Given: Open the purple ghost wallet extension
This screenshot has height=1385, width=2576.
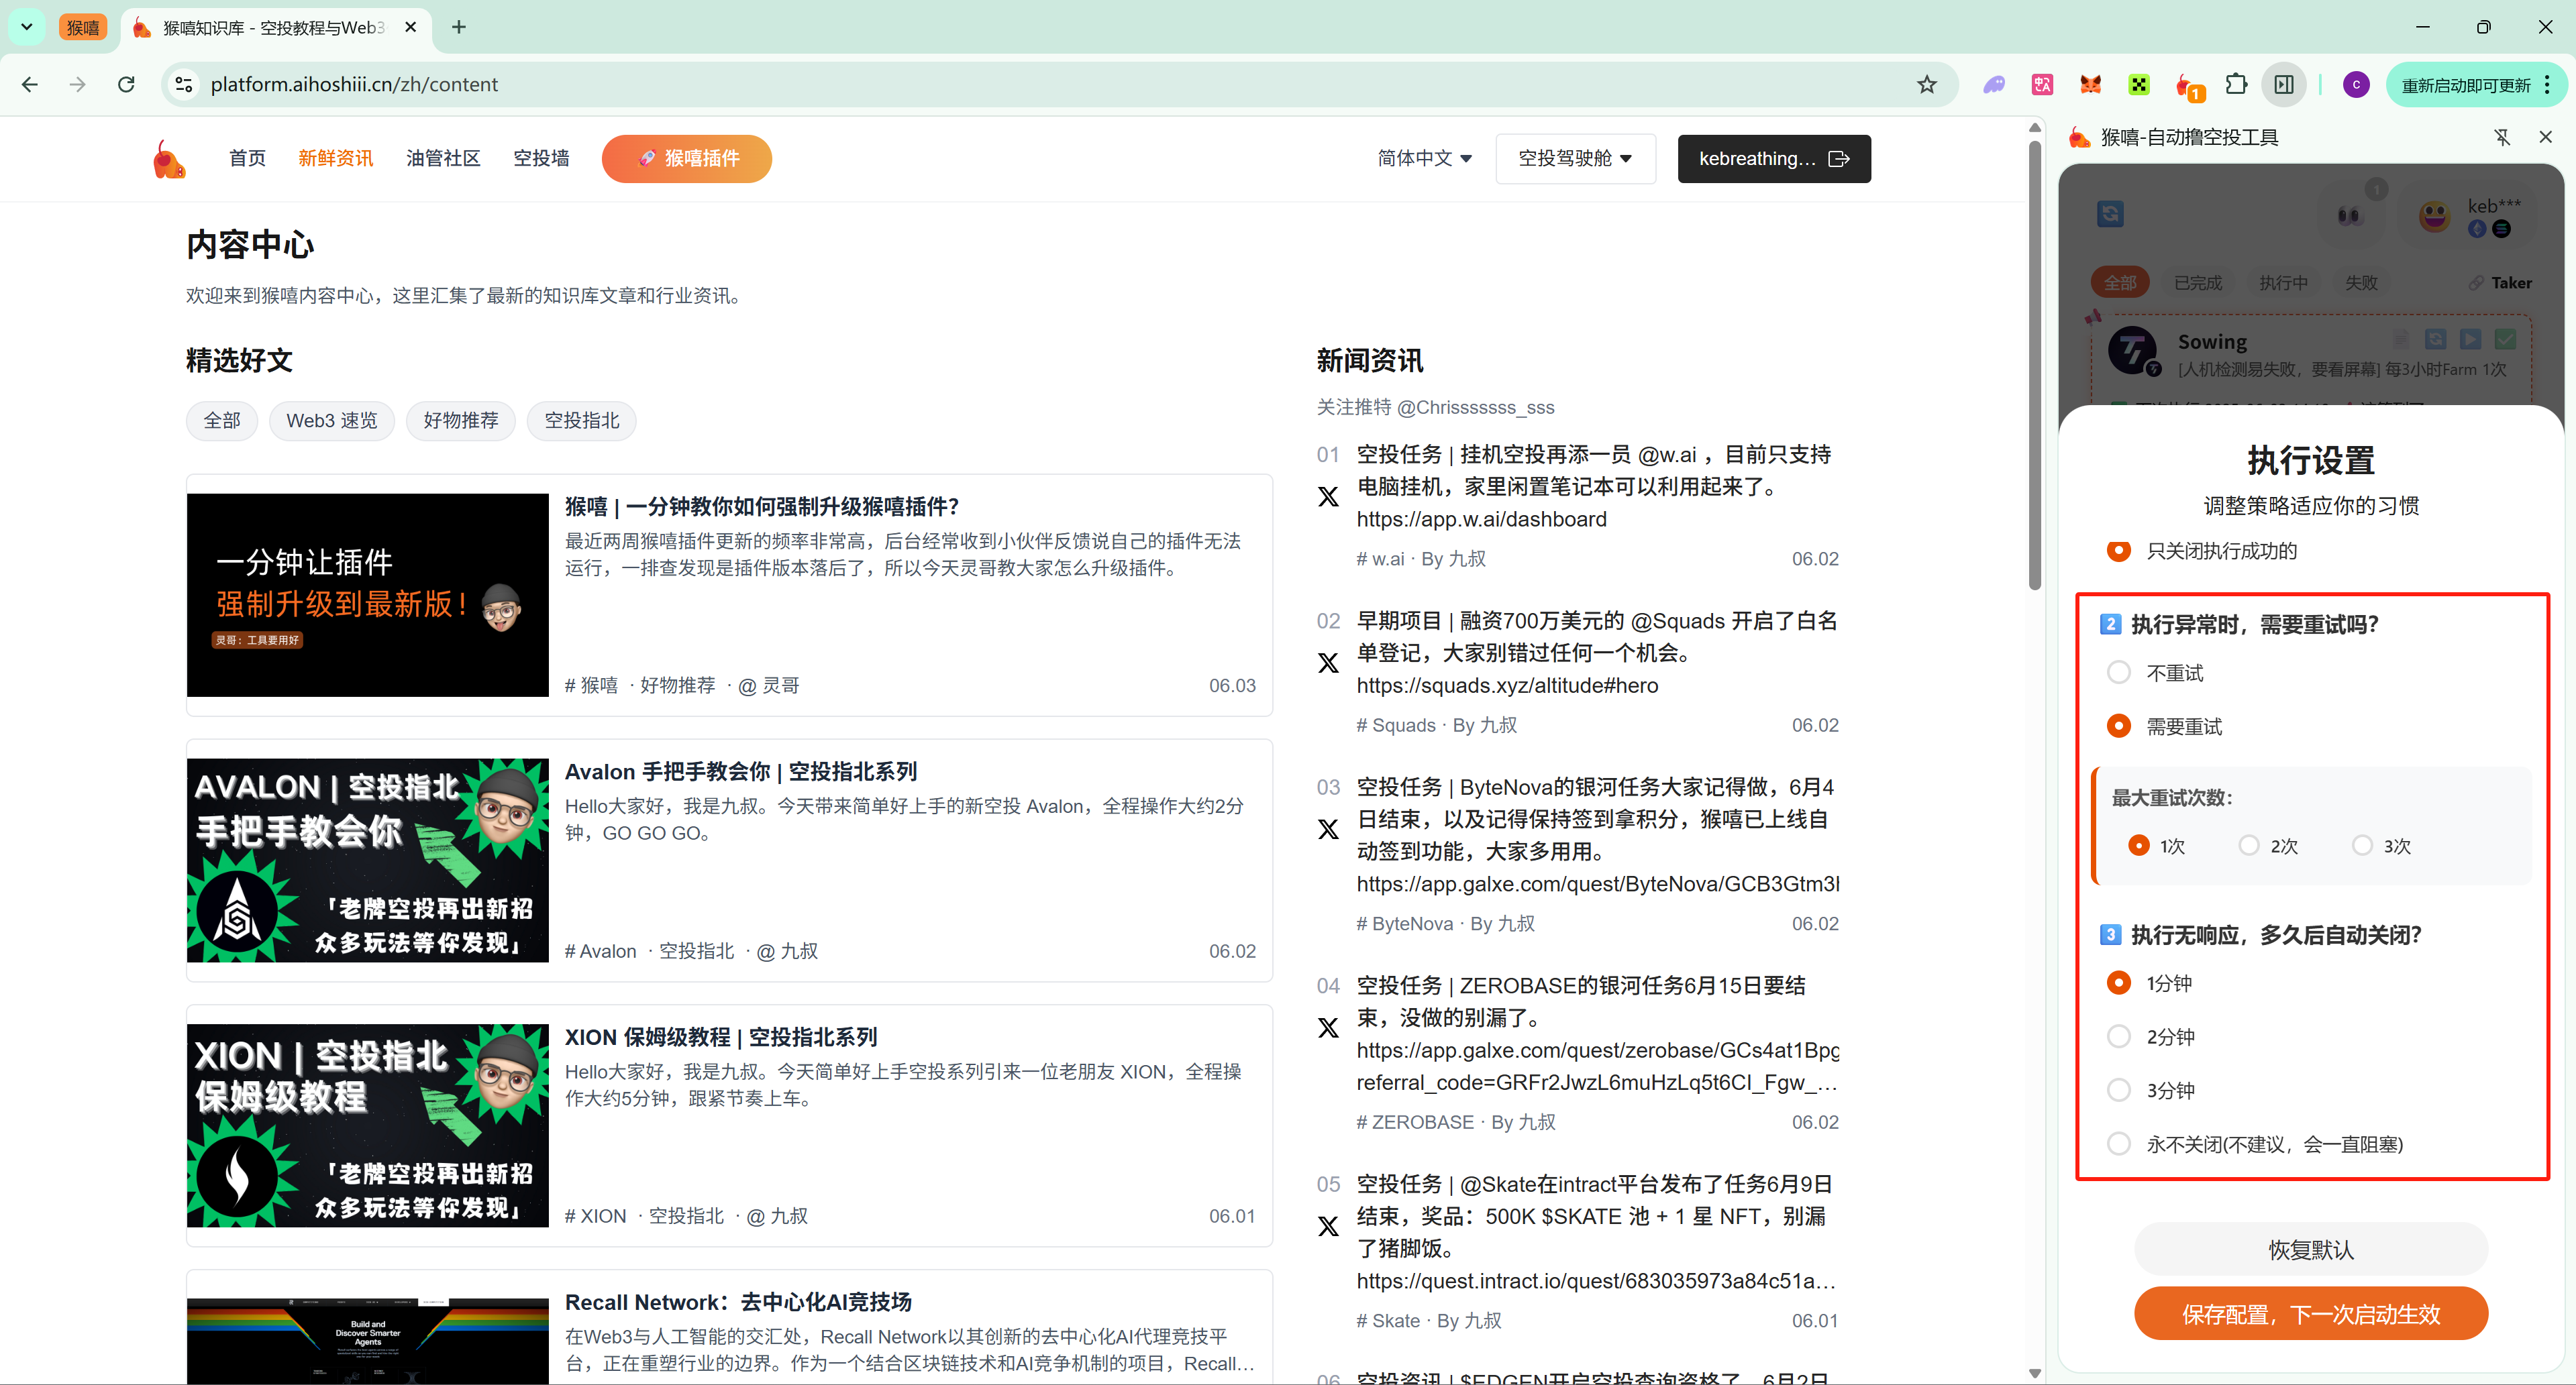Looking at the screenshot, I should (1994, 85).
